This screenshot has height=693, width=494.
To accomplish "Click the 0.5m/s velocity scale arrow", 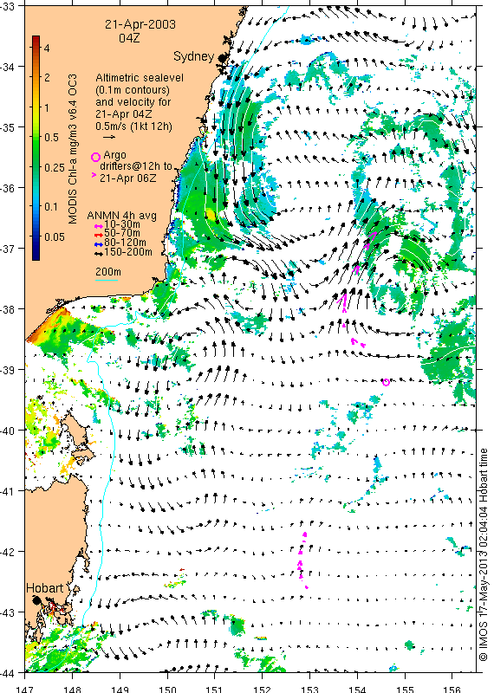I will point(109,138).
